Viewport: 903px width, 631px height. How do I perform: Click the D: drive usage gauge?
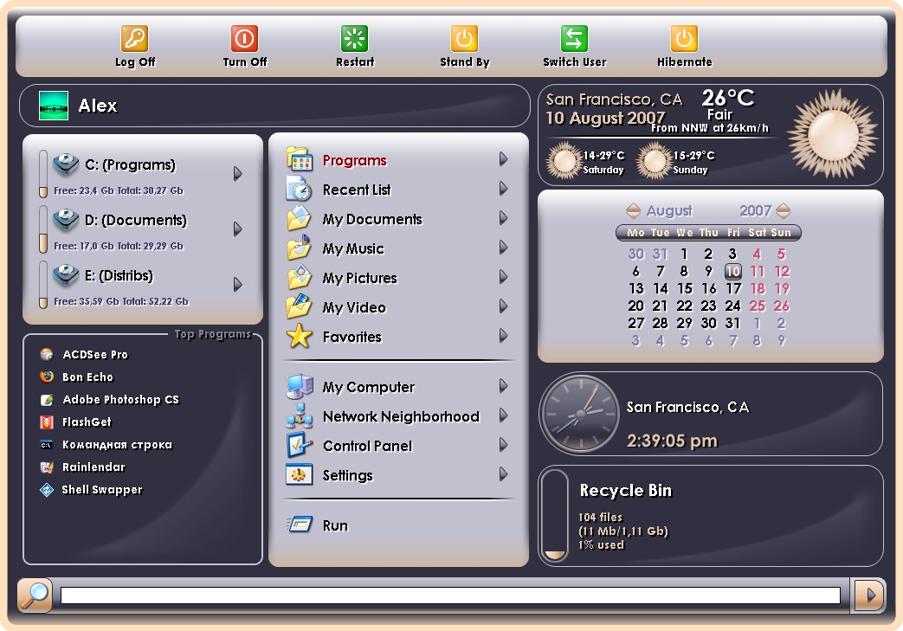coord(43,229)
